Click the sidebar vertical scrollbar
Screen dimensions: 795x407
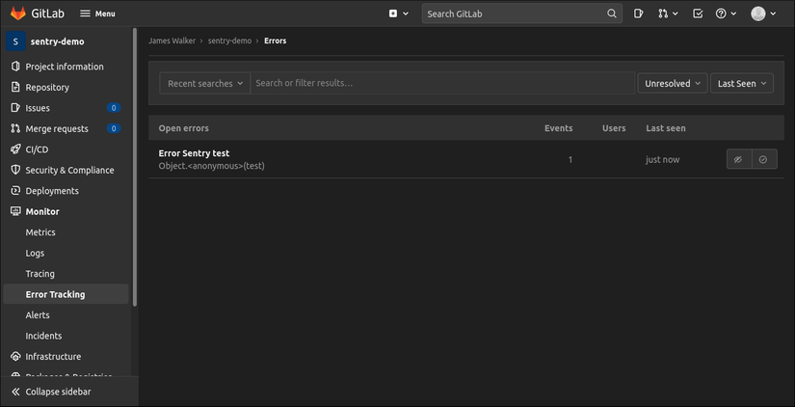pos(134,168)
